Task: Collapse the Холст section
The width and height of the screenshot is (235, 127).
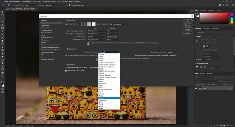Action: click(195, 36)
